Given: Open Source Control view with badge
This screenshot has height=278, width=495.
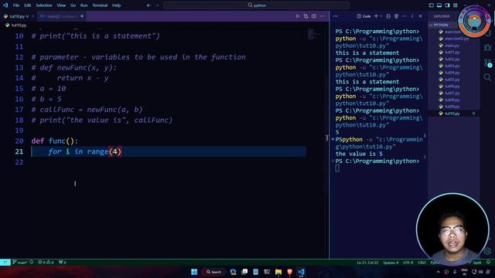Looking at the screenshot, I should [487, 63].
